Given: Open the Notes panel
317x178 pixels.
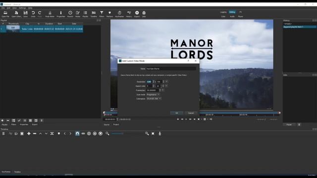Looking at the screenshot, I should [78, 14].
